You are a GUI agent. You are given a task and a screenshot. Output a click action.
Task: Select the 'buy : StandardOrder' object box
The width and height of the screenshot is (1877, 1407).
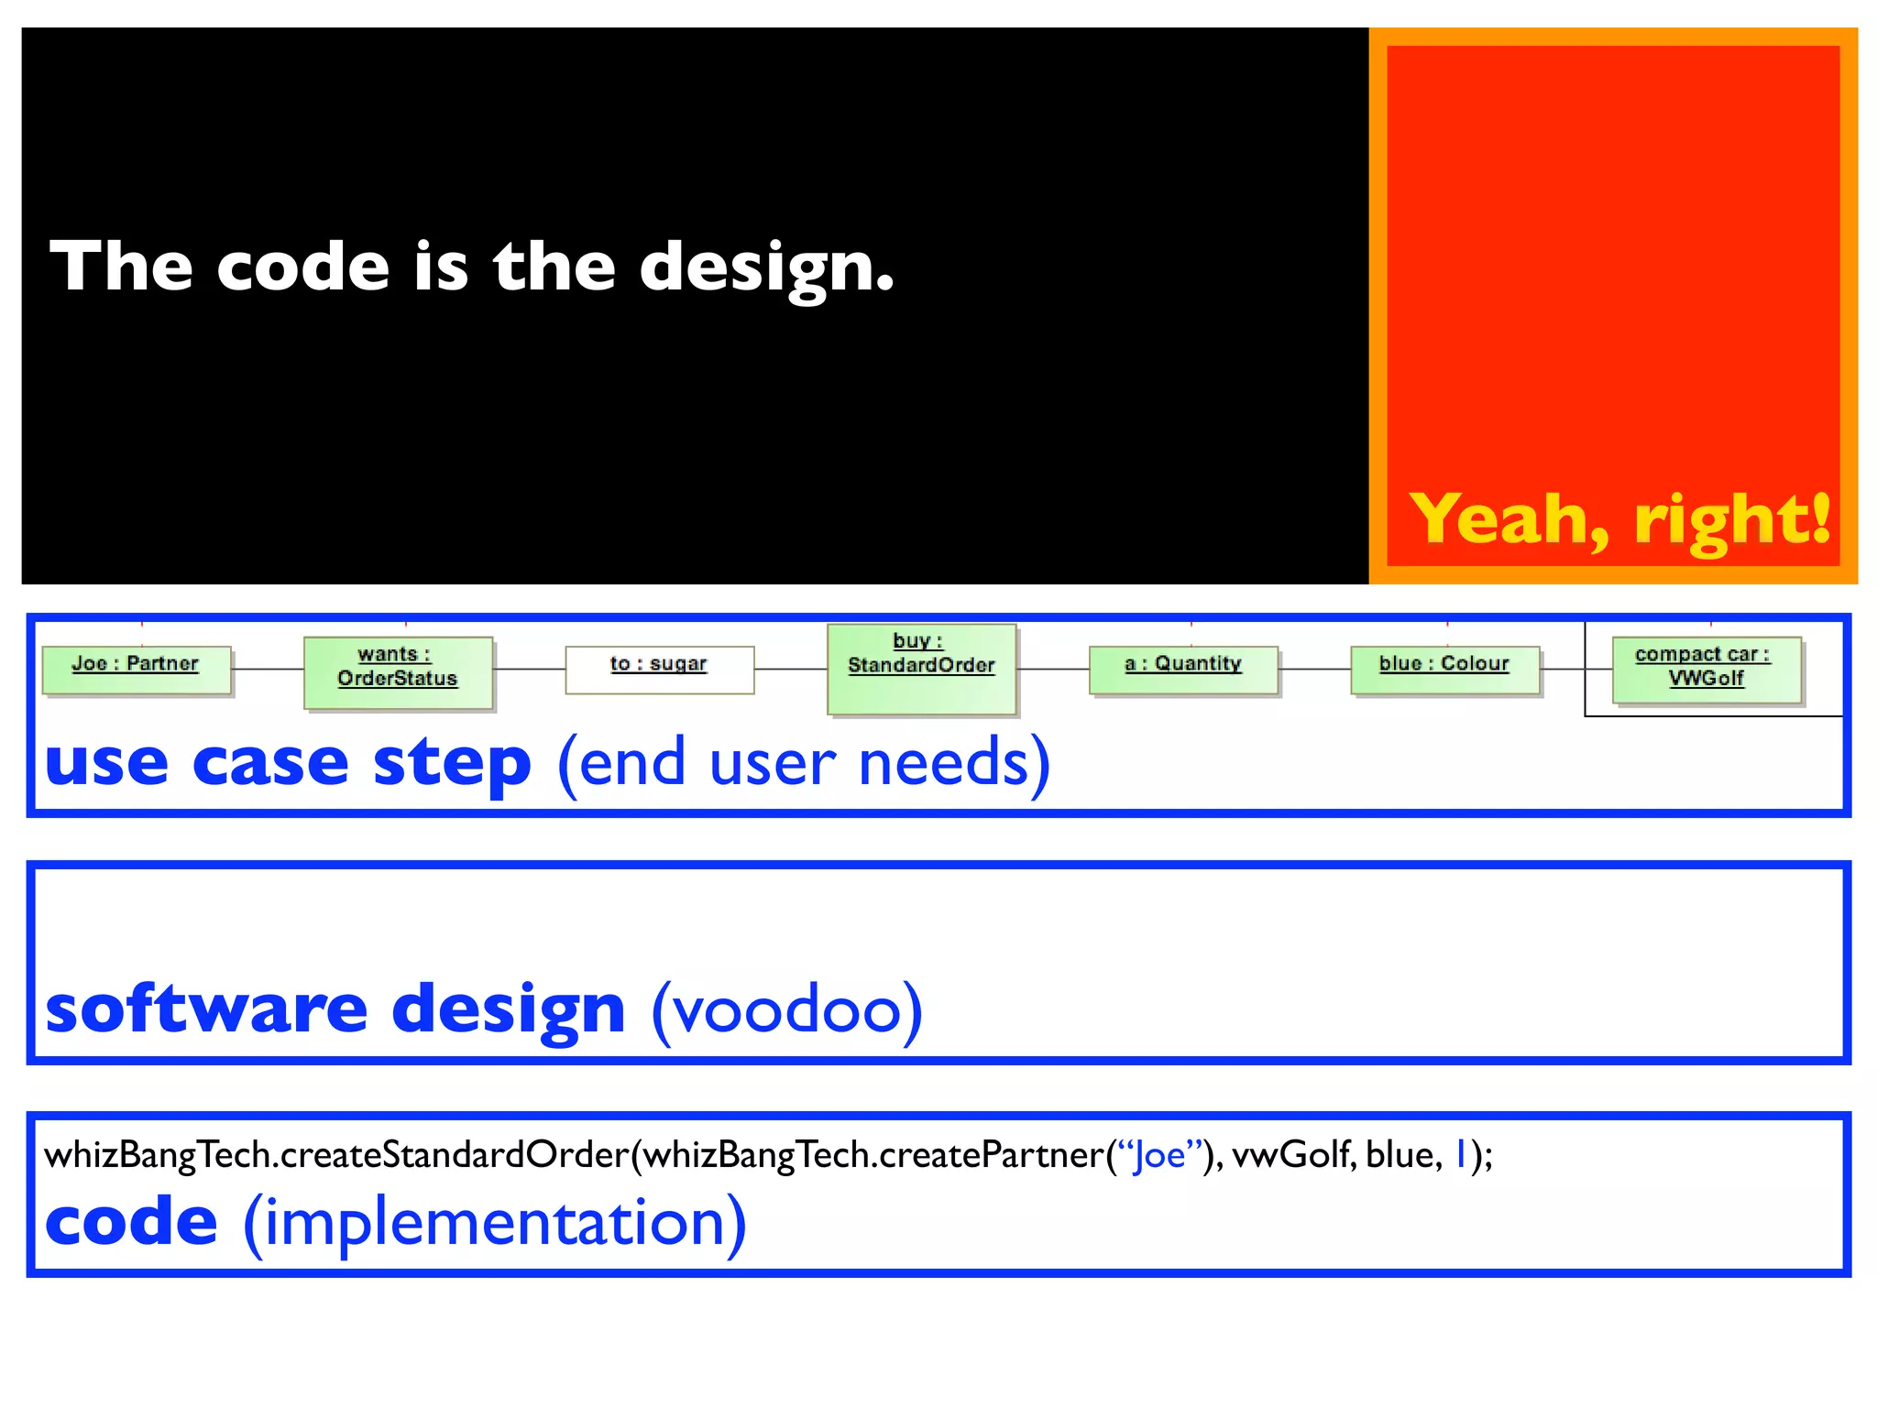(921, 669)
